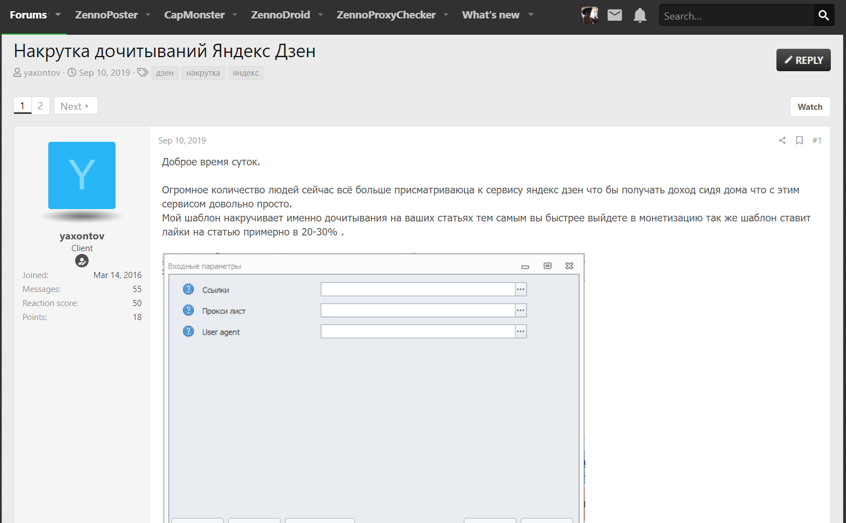Open the CapMonster menu item
This screenshot has width=846, height=523.
pos(194,15)
